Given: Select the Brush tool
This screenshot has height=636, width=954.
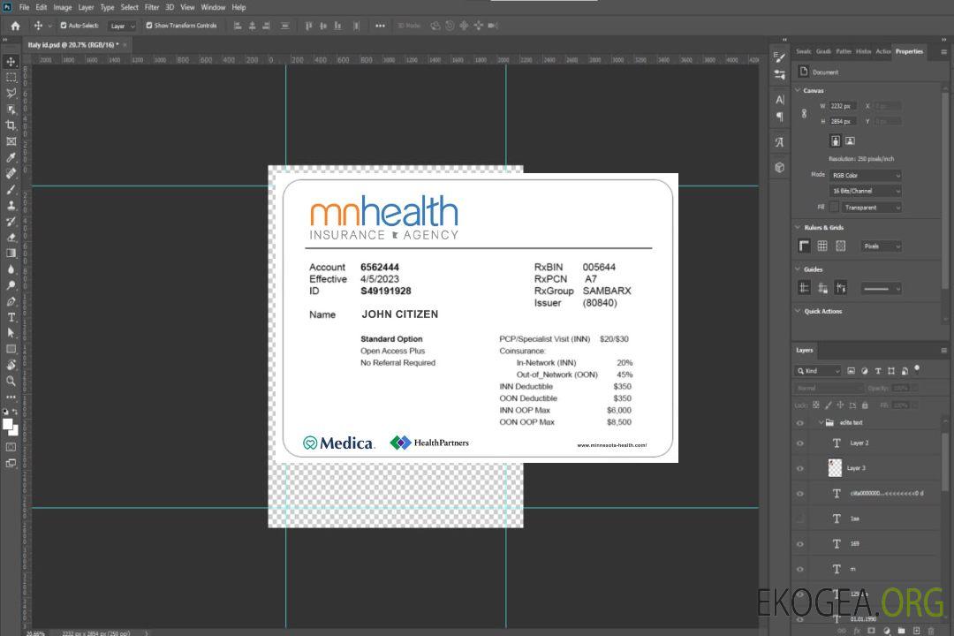Looking at the screenshot, I should (11, 189).
